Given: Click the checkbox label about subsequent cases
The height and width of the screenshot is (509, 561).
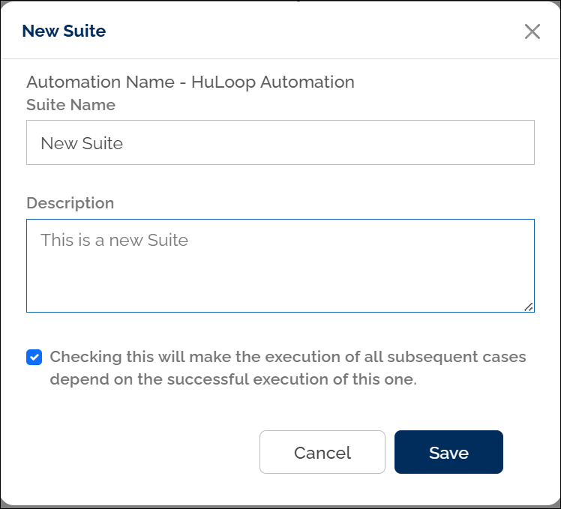Looking at the screenshot, I should pos(288,357).
